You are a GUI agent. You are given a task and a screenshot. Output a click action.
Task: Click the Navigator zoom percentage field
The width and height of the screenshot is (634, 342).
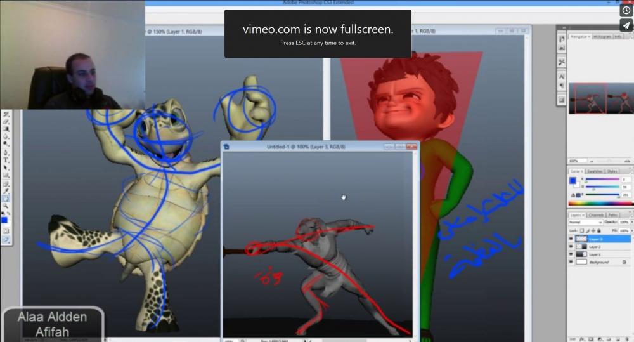pos(577,161)
